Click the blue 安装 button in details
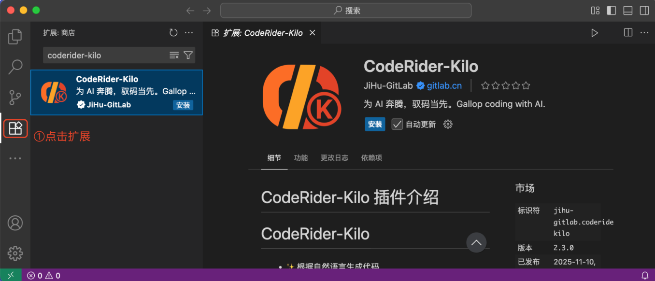Image resolution: width=655 pixels, height=281 pixels. [375, 124]
